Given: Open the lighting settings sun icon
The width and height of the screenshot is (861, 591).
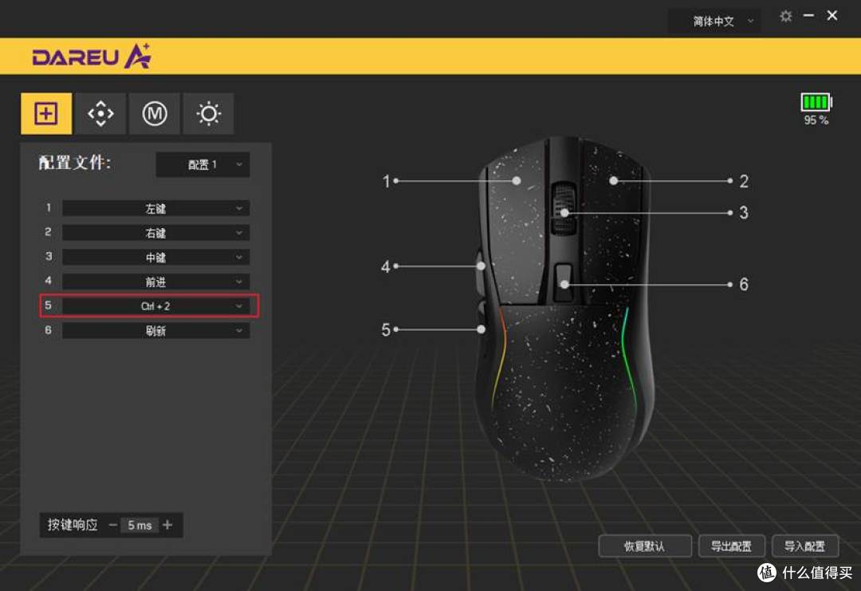Looking at the screenshot, I should (209, 114).
